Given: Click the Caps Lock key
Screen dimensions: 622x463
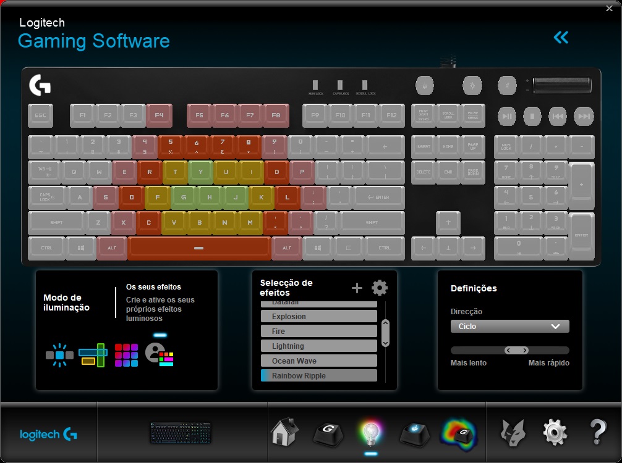Looking at the screenshot, I should (47, 198).
